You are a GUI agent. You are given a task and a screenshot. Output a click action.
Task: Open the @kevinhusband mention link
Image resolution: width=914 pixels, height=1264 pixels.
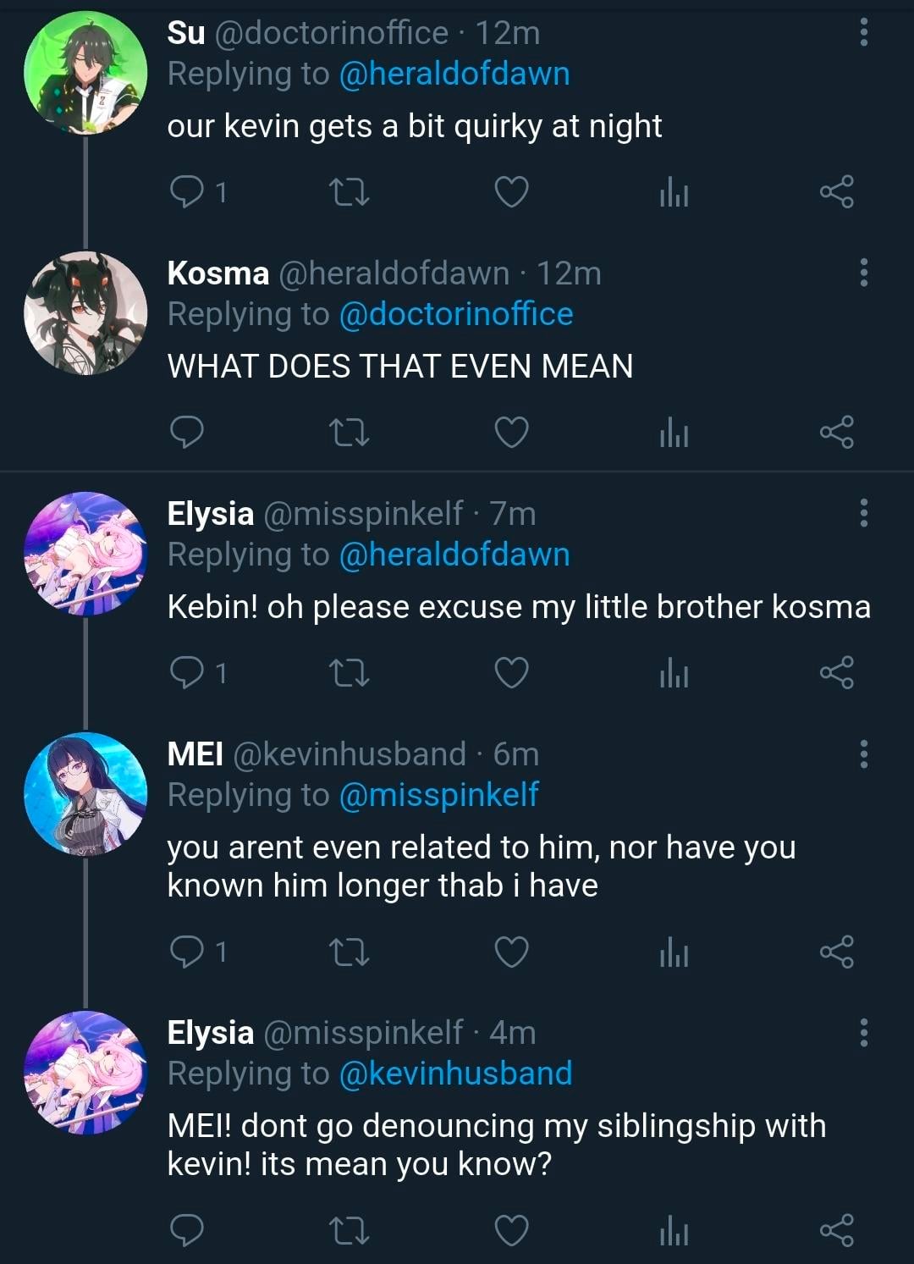pyautogui.click(x=455, y=1074)
